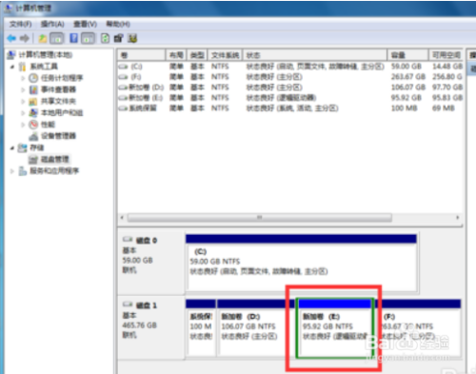Select the 新加卷 (E:) 95.92 GB partition block
Viewport: 476px width, 374px height.
click(x=335, y=327)
